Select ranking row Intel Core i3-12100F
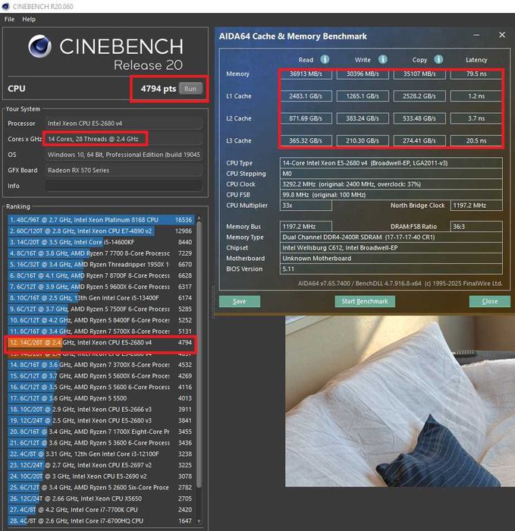 pos(101,454)
